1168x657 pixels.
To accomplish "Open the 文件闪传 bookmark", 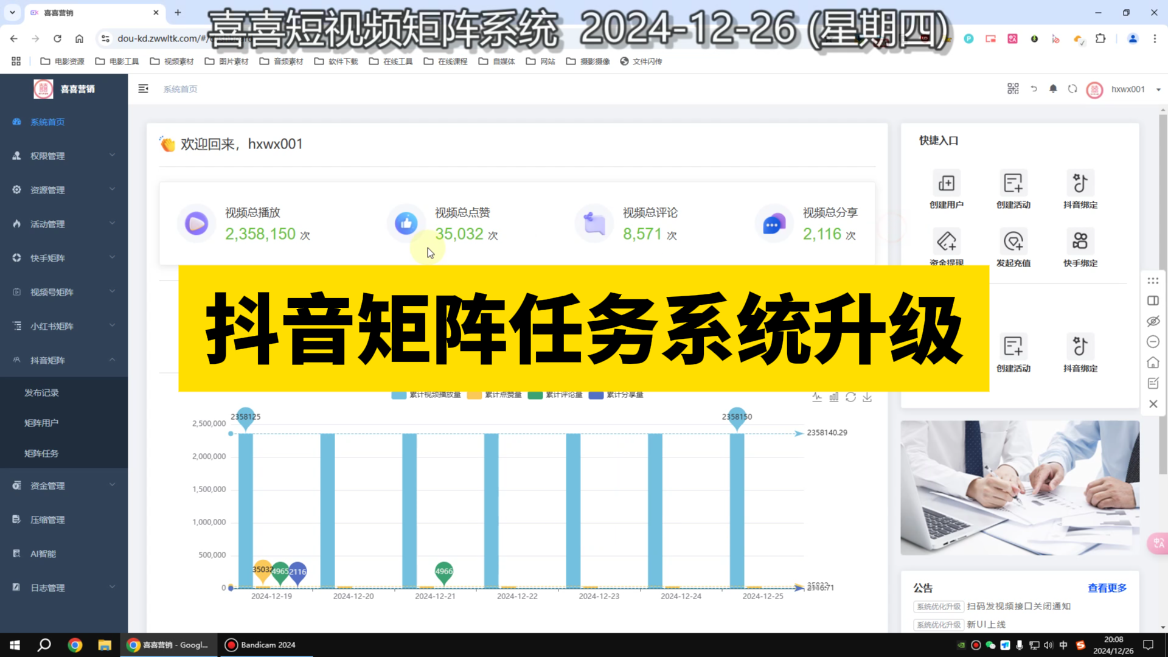I will pyautogui.click(x=641, y=61).
